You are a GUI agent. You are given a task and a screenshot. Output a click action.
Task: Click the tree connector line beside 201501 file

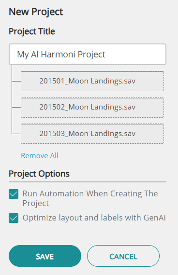pos(16,81)
